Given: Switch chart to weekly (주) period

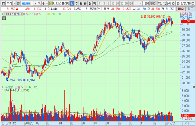Looking at the screenshot, I should [77, 3].
